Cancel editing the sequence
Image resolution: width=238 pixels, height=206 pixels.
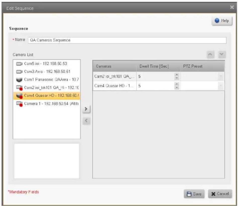pos(220,194)
